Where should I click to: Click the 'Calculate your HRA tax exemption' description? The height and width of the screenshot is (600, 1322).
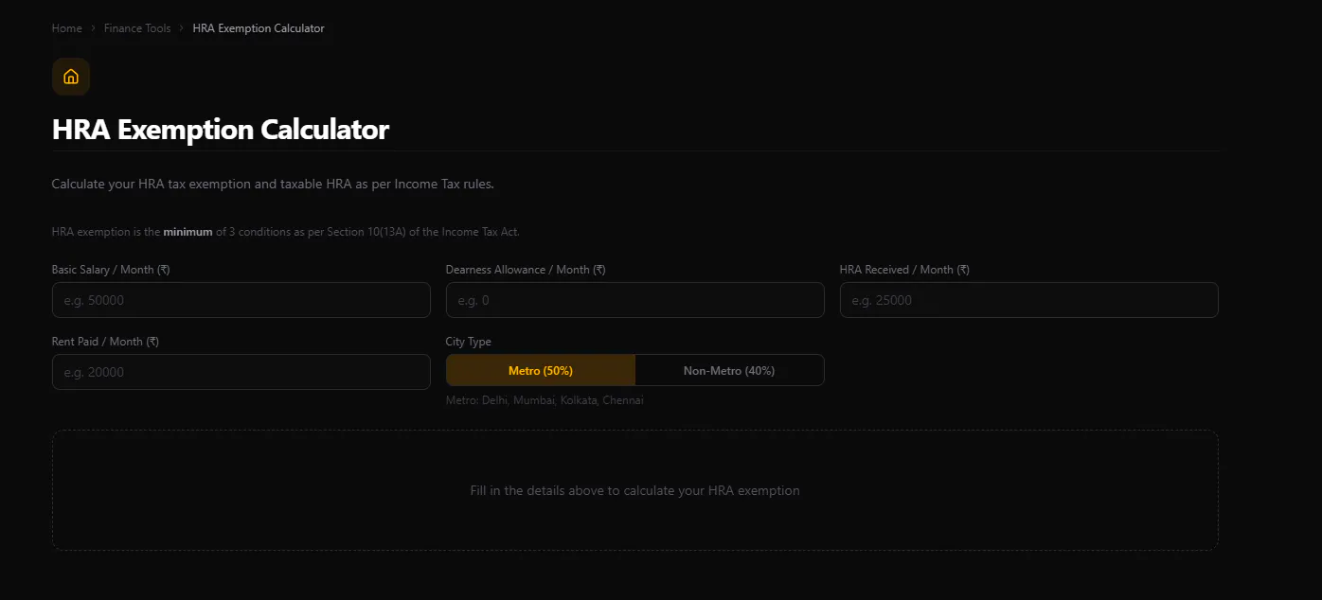[273, 184]
